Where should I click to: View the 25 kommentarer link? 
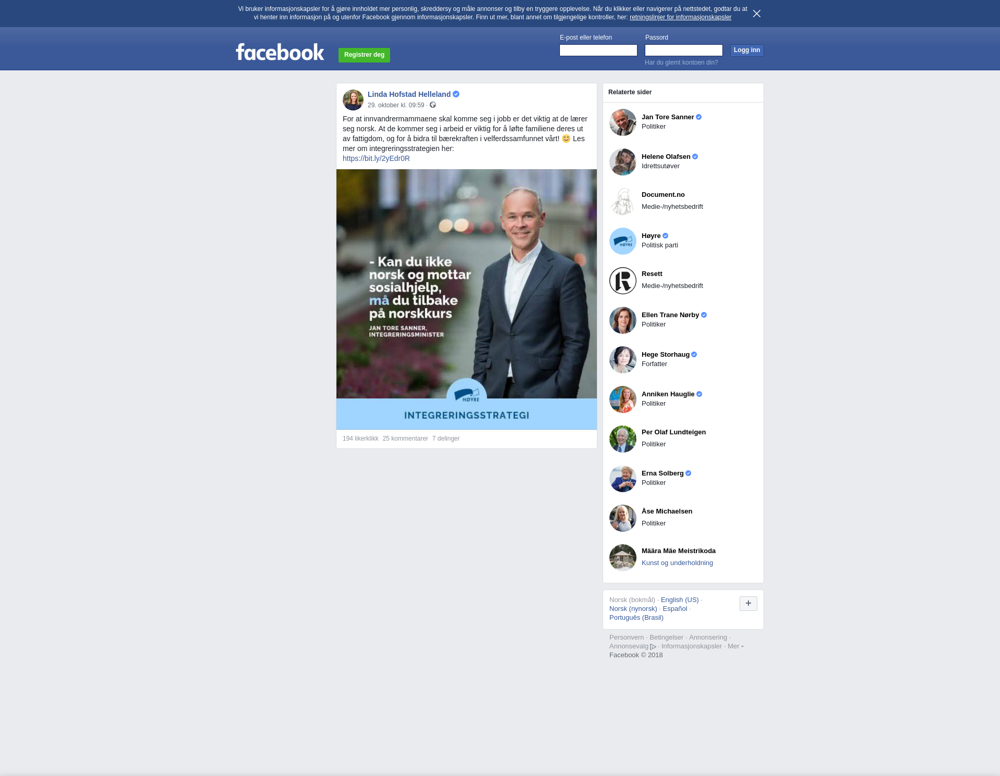[405, 439]
